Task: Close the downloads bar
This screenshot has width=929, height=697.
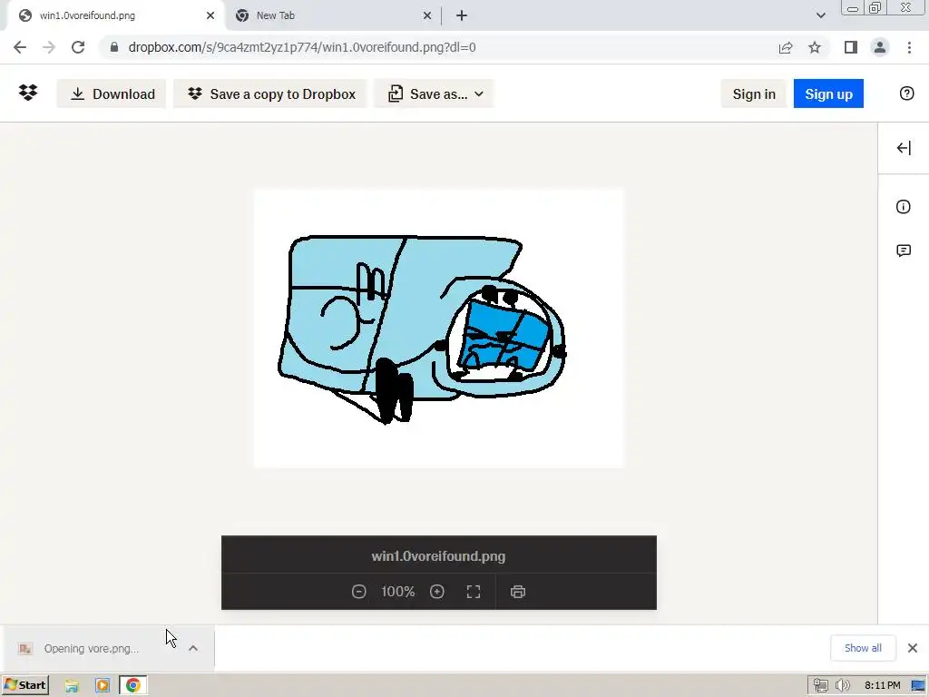Action: (x=913, y=648)
